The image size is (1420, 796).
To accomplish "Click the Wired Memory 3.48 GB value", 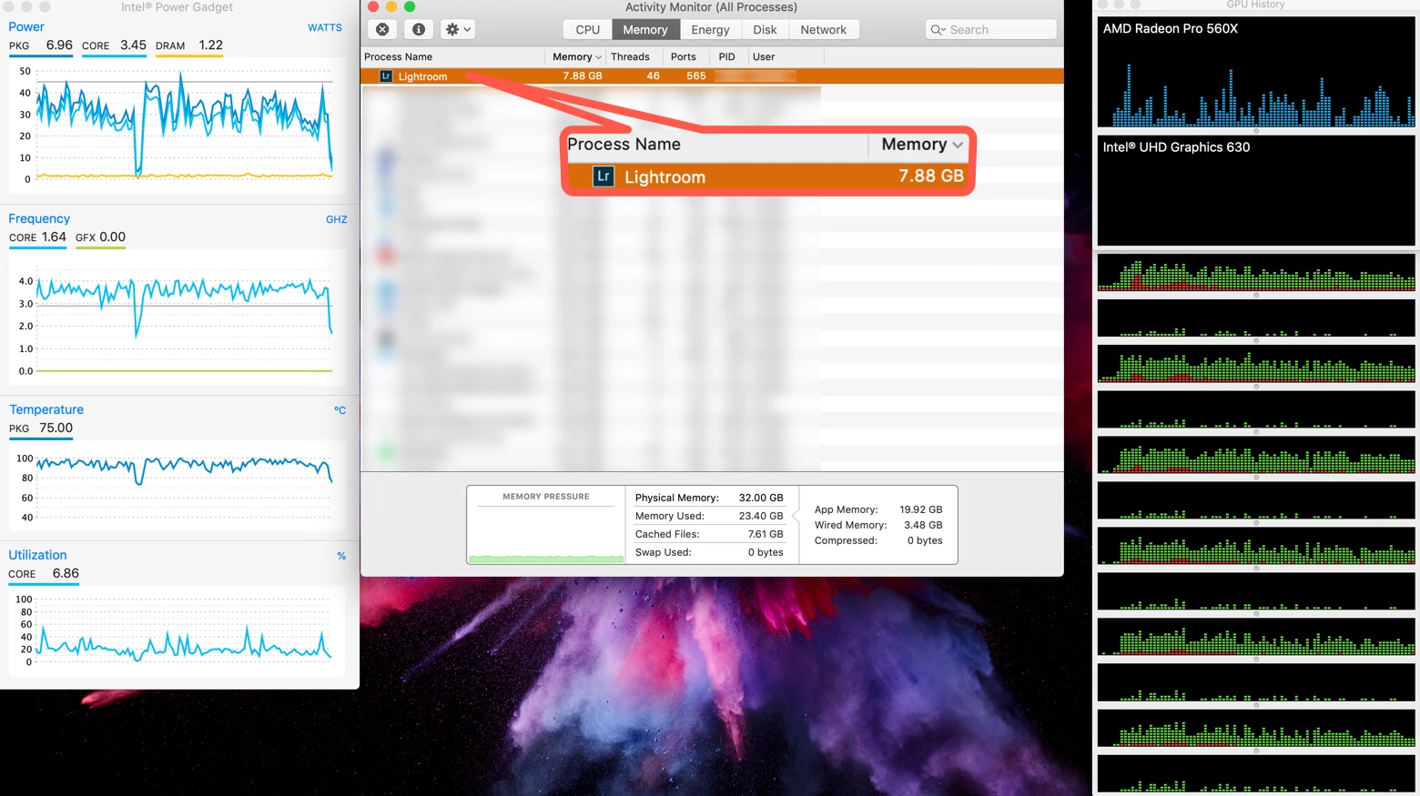I will coord(923,525).
